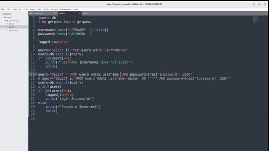The width and height of the screenshot is (269, 151).
Task: Click the "USERNAME: " string on line 4
Action: 79,30
